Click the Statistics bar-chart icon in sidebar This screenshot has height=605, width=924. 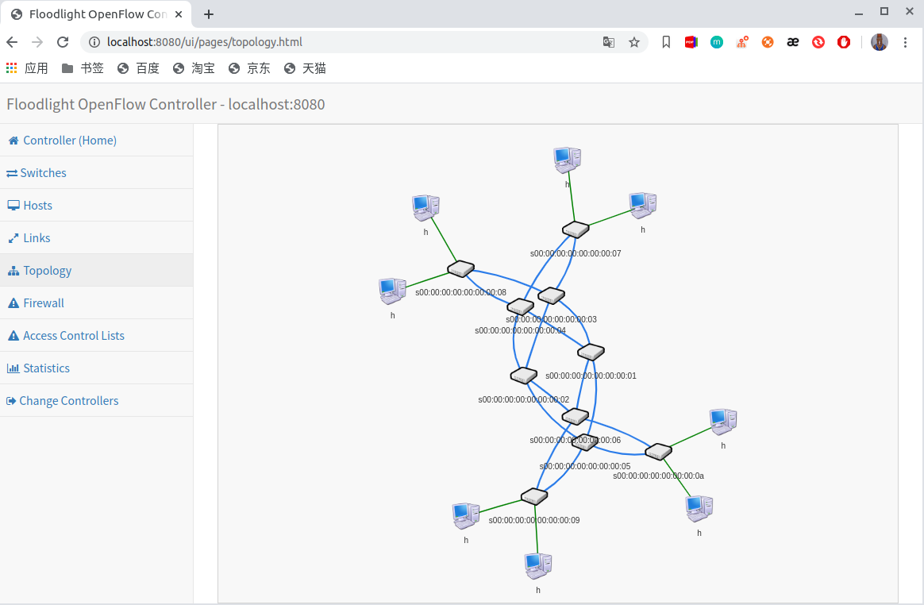coord(13,367)
